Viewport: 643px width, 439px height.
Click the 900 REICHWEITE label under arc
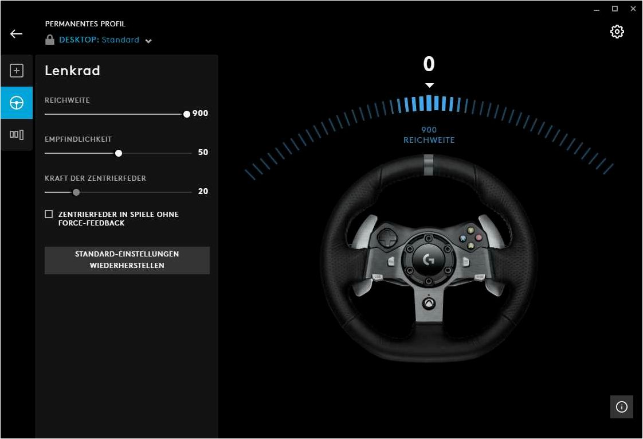click(429, 135)
